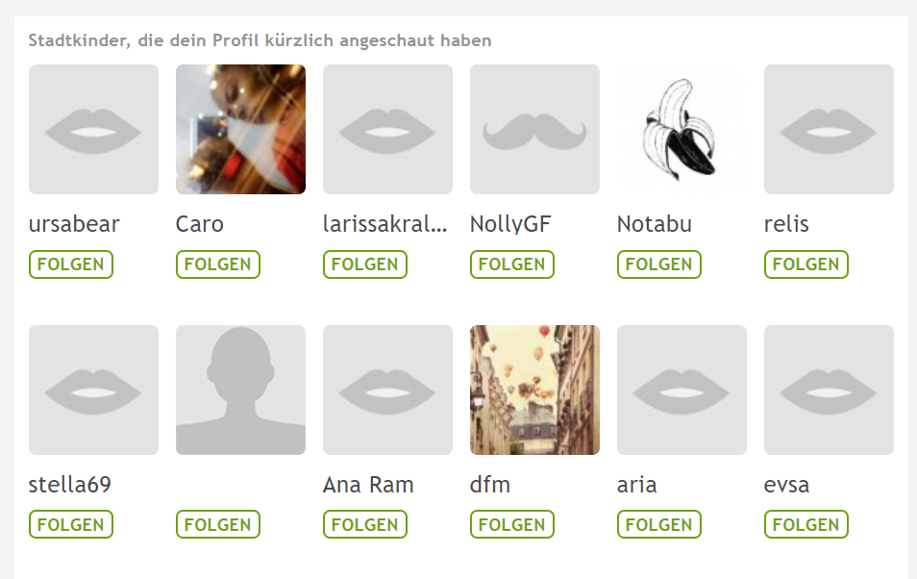Follow ursabear with the Folgen button
This screenshot has height=579, width=917.
(x=71, y=264)
